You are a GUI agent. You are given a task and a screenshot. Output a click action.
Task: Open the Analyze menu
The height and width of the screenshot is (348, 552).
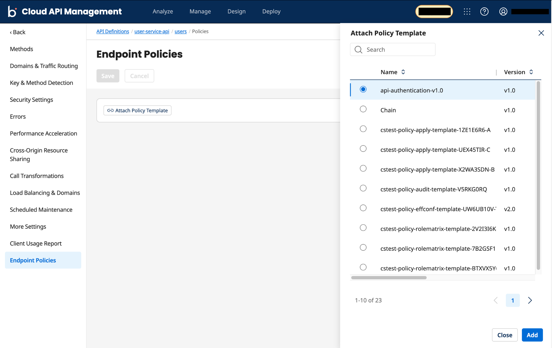pos(163,11)
